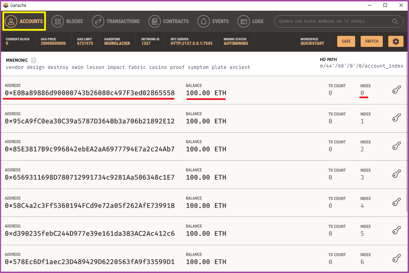Click the MUIRGLACIER hardfork value
Image resolution: width=409 pixels, height=273 pixels.
click(117, 43)
